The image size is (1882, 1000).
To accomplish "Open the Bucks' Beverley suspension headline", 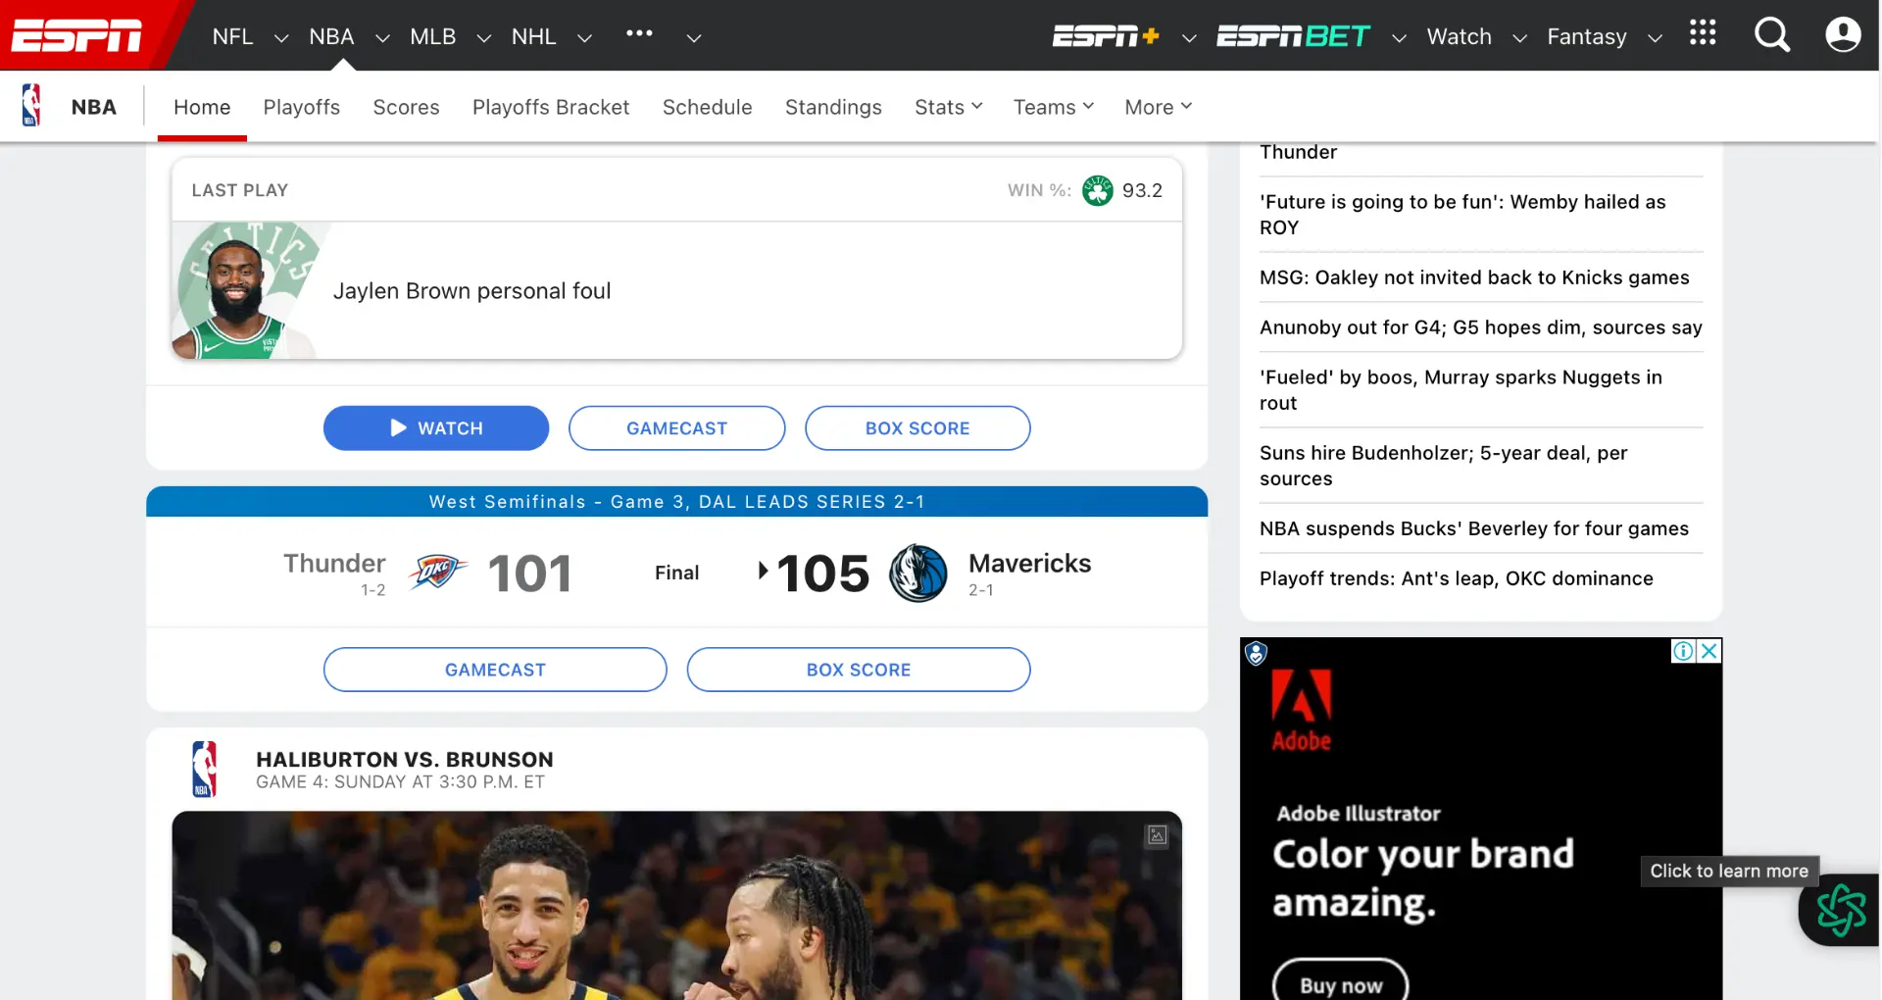I will [x=1474, y=528].
